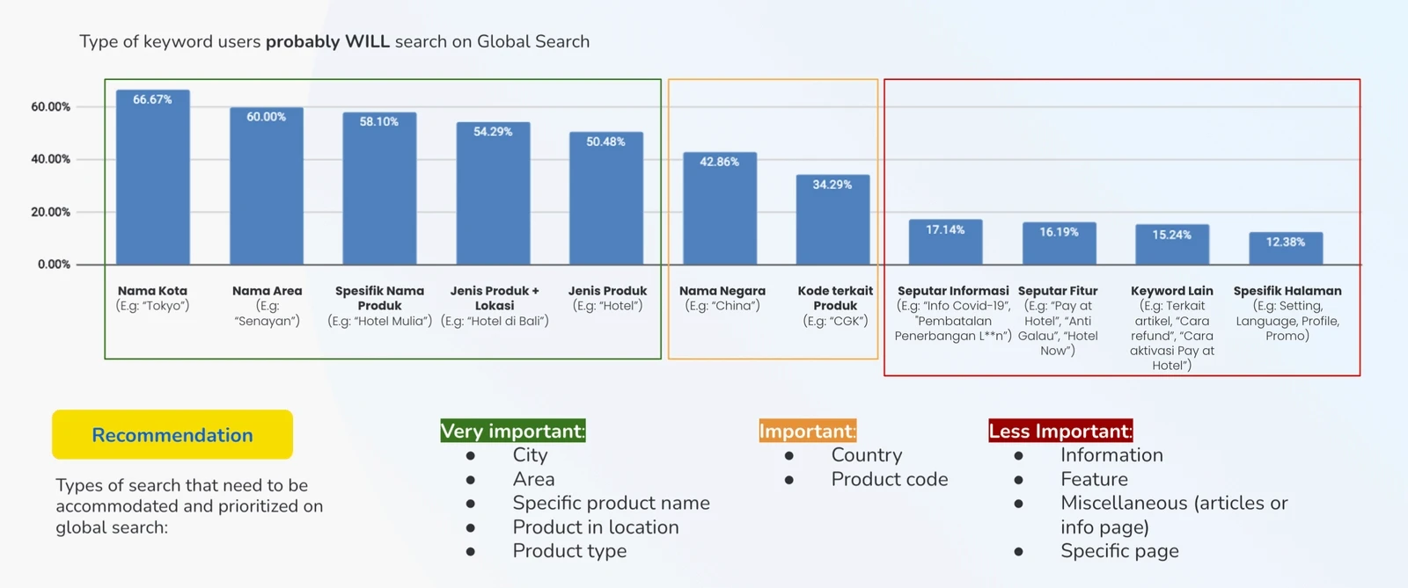This screenshot has width=1408, height=588.
Task: Click the chart title about Global Search keywords
Action: 334,41
